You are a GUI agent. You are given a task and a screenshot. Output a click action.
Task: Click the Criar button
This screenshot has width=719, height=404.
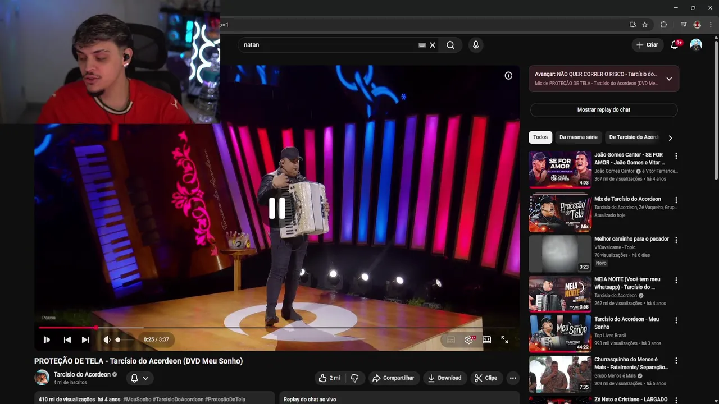tap(647, 45)
